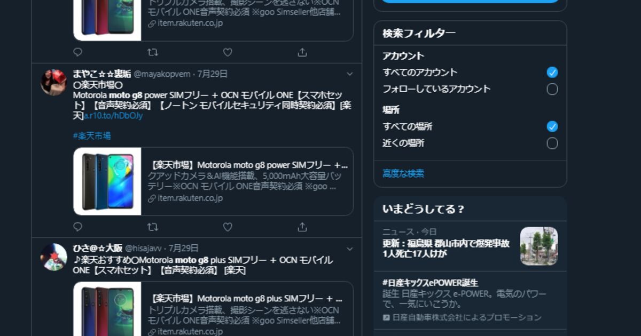Reply to the top tweet

coord(78,52)
